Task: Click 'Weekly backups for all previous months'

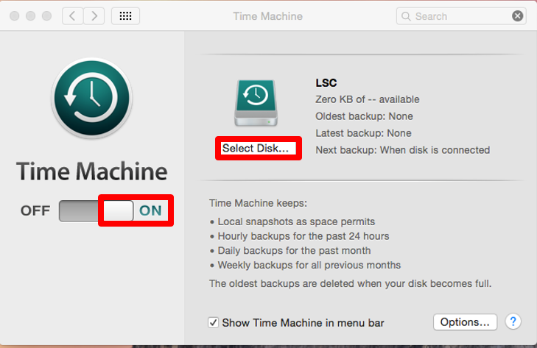Action: (309, 265)
